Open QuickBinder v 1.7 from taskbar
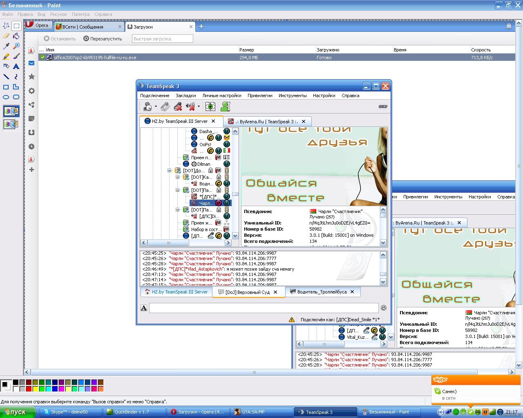The width and height of the screenshot is (523, 418). pyautogui.click(x=134, y=412)
